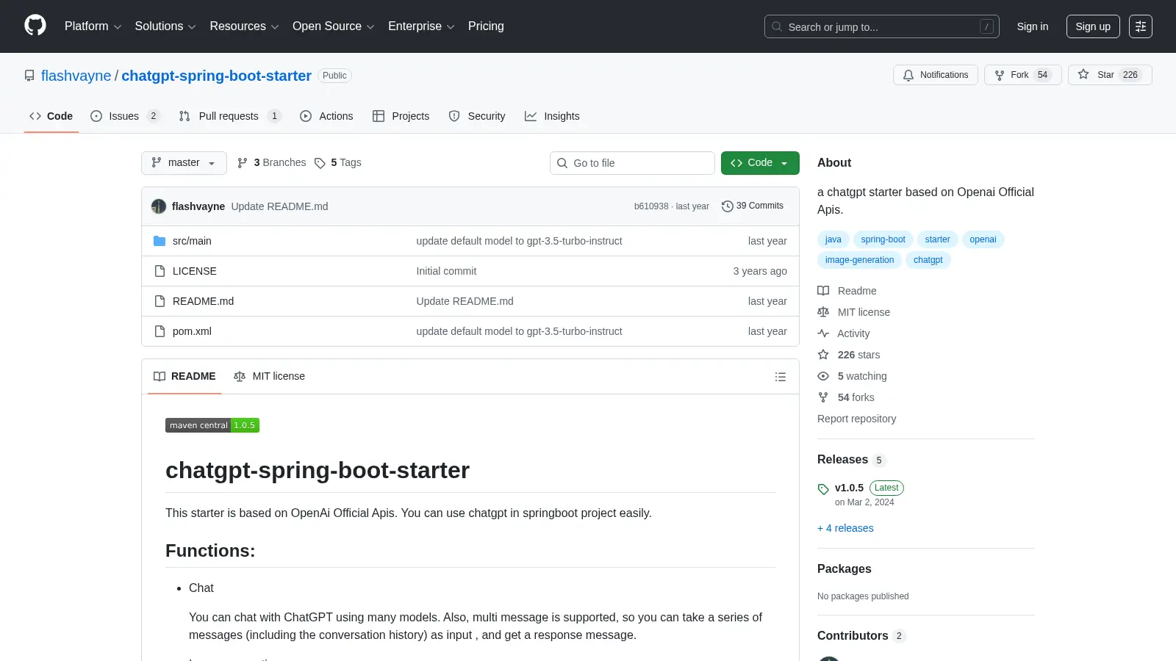Viewport: 1176px width, 661px height.
Task: Open the command palette icon in header
Action: coord(1141,26)
